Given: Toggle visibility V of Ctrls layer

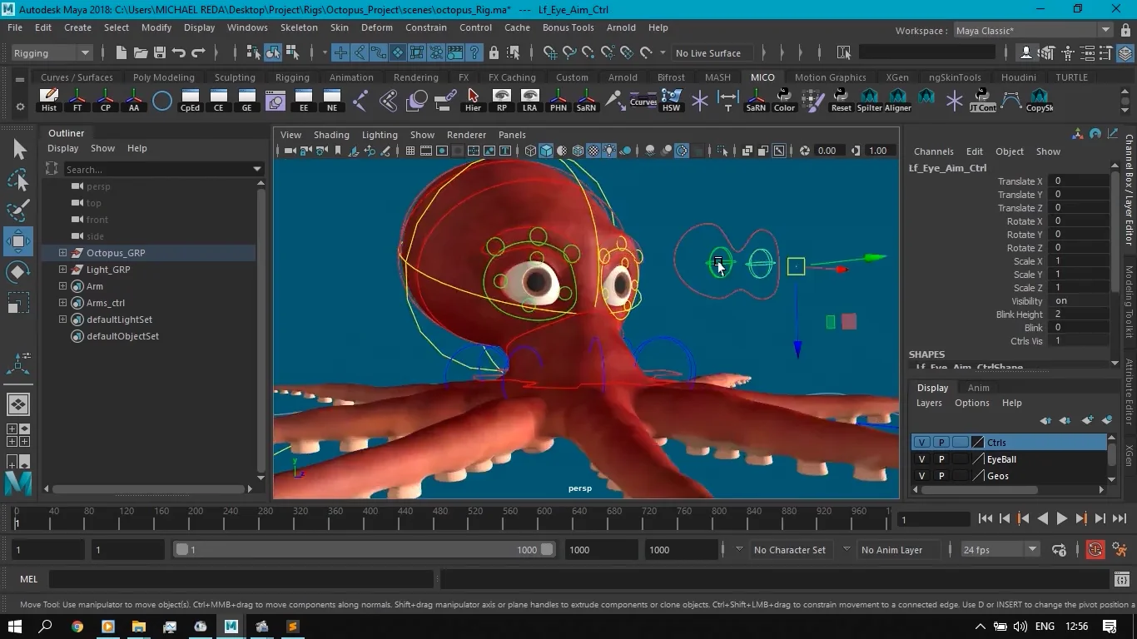Looking at the screenshot, I should 921,443.
